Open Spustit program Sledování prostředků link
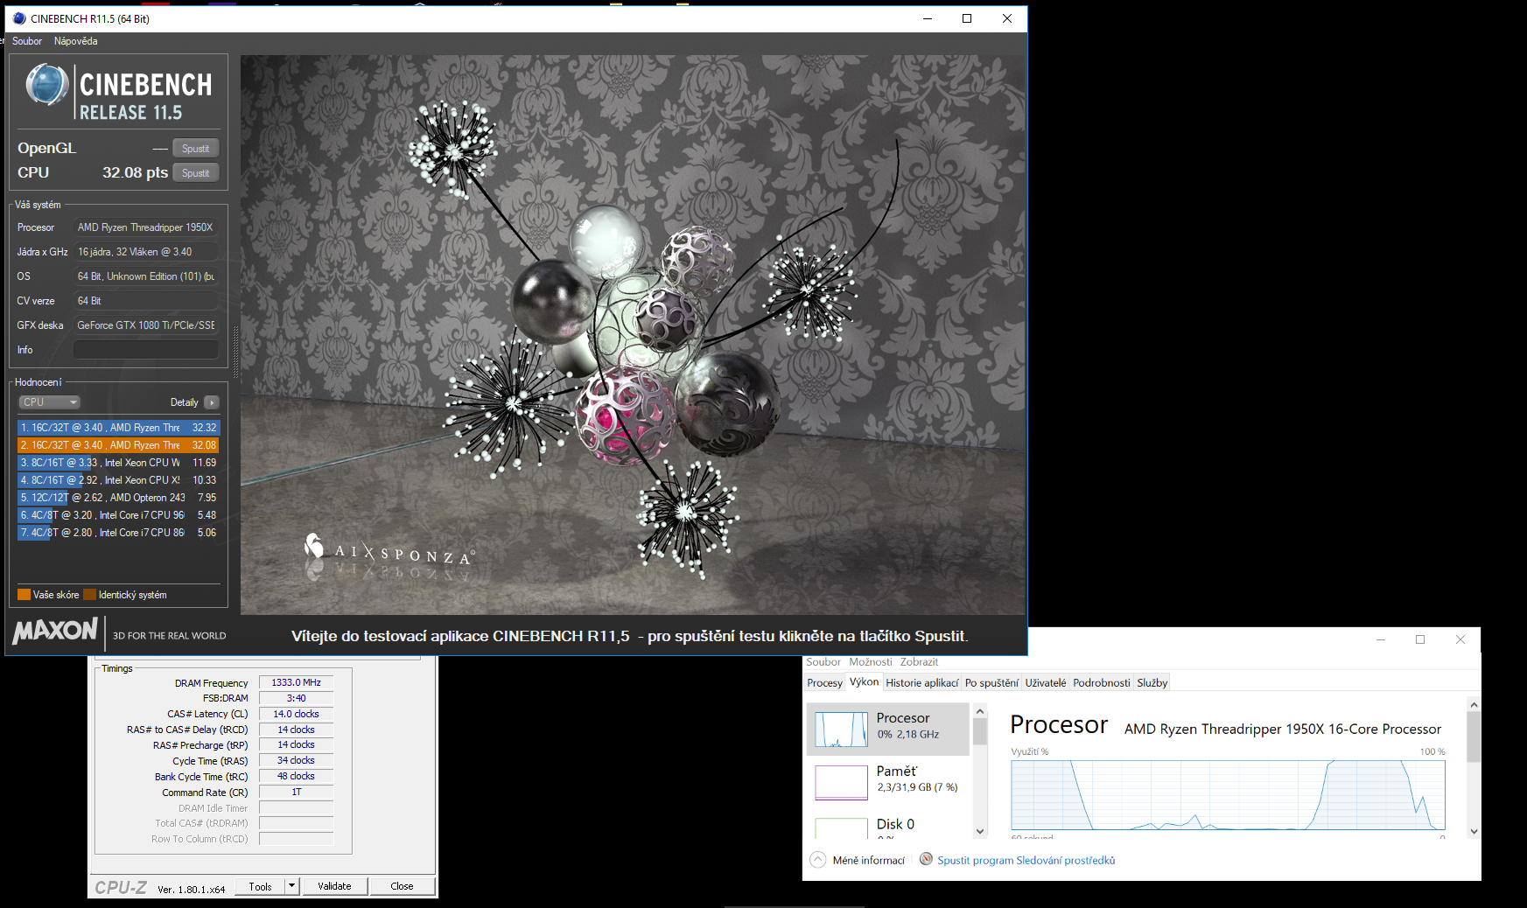The height and width of the screenshot is (908, 1527). (1026, 861)
